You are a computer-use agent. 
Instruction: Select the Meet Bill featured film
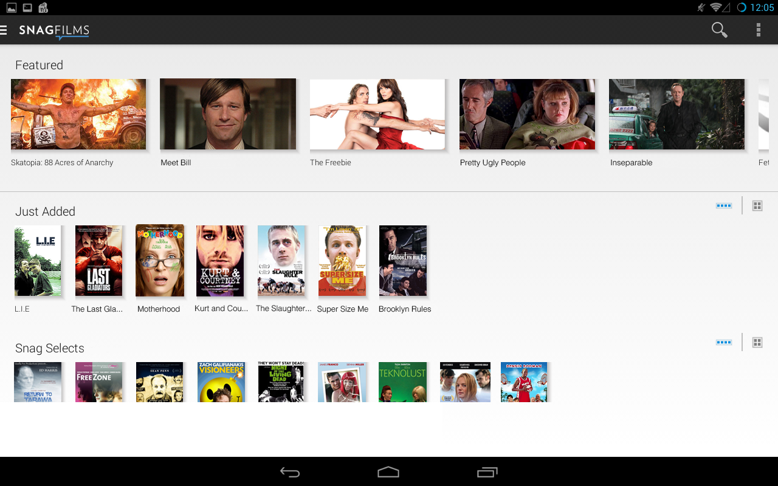pos(228,114)
